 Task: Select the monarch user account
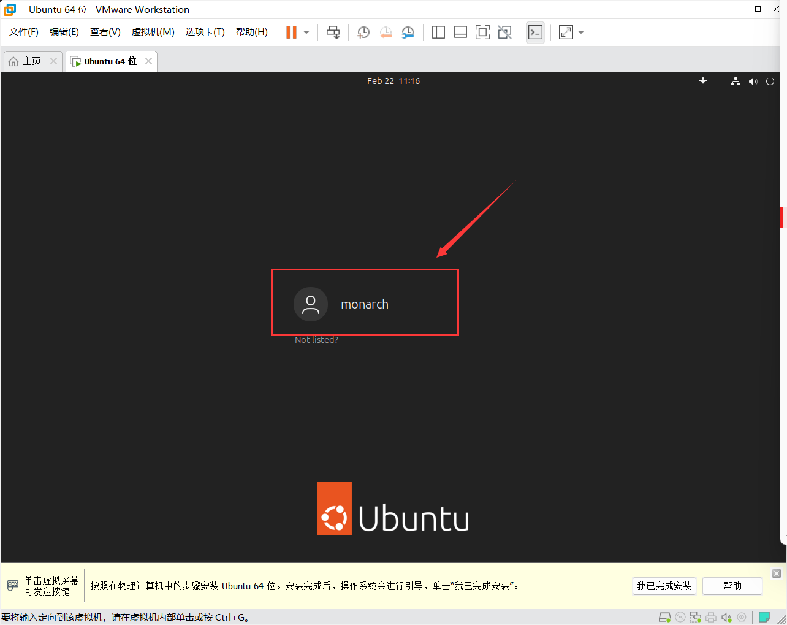365,303
